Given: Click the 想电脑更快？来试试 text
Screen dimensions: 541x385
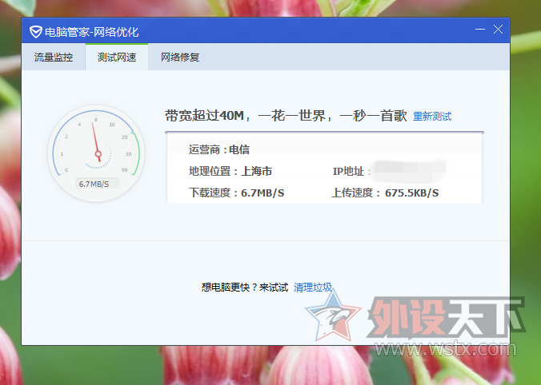Looking at the screenshot, I should [x=245, y=288].
